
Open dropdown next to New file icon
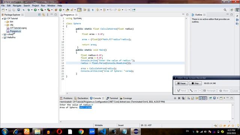tap(6, 10)
